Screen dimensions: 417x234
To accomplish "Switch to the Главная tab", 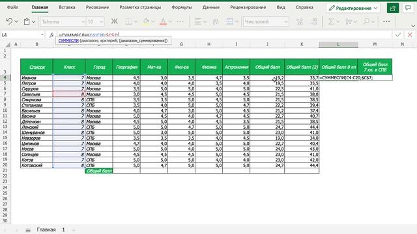I will point(40,7).
